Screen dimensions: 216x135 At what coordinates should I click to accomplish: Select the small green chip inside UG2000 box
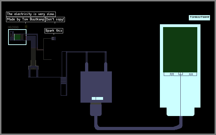coord(18,37)
